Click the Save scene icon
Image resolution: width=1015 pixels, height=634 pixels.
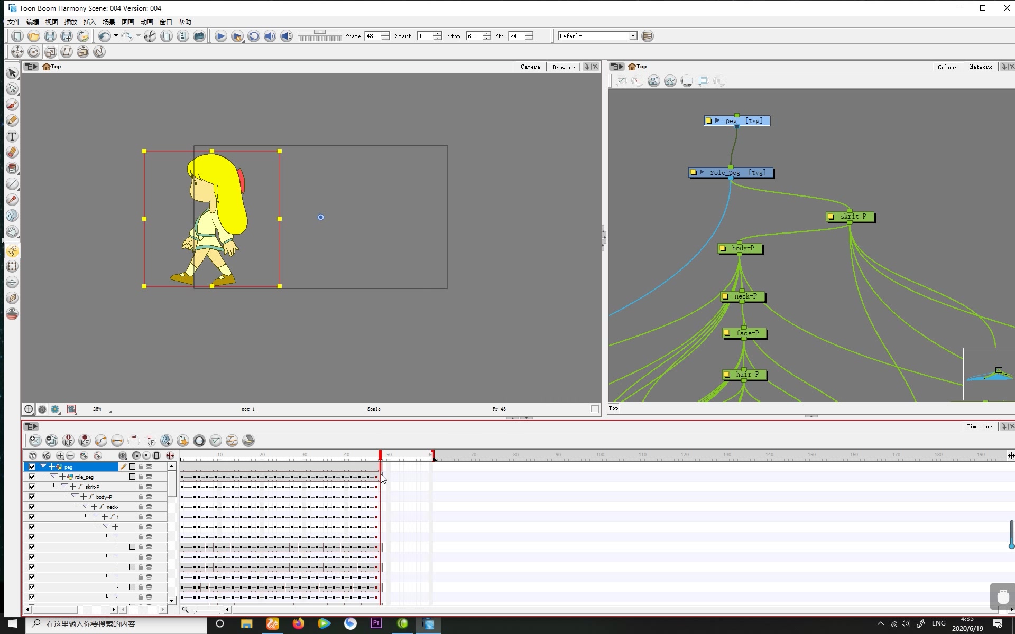(x=50, y=36)
